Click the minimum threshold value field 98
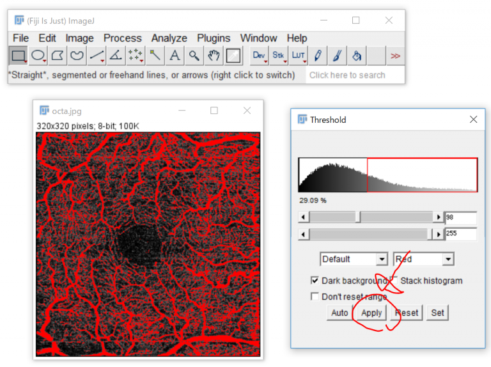 coord(460,217)
